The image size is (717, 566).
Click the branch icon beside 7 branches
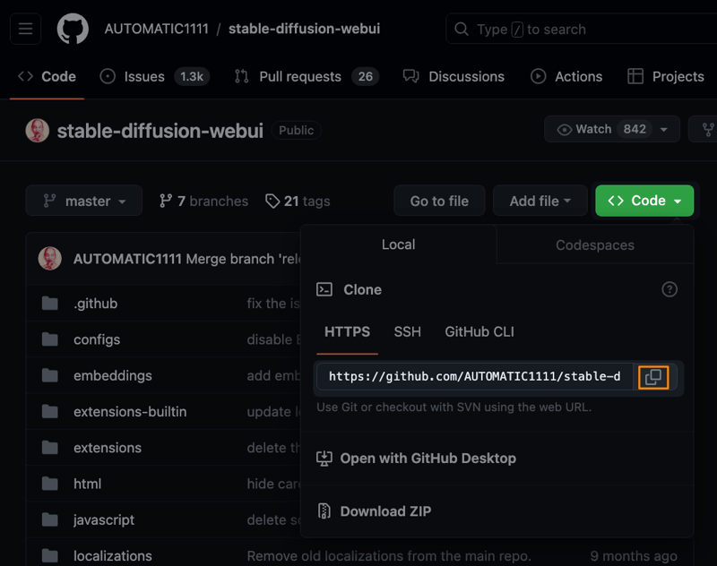166,201
